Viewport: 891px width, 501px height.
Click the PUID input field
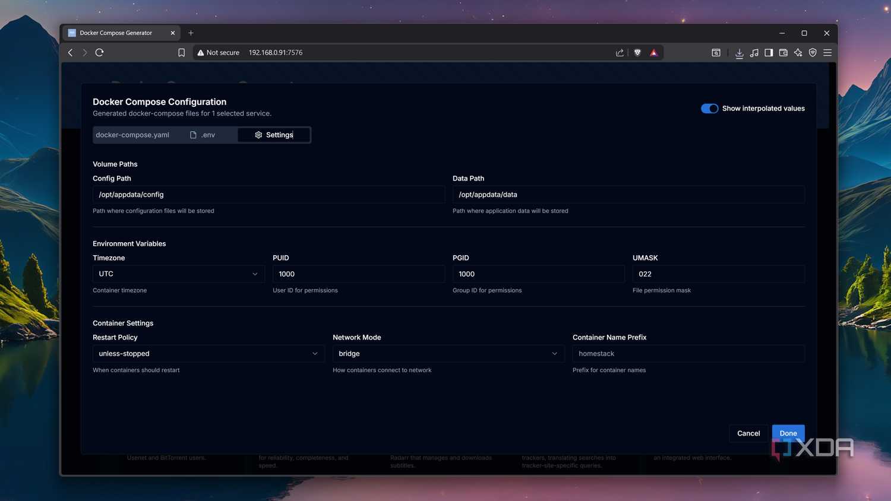click(x=359, y=274)
